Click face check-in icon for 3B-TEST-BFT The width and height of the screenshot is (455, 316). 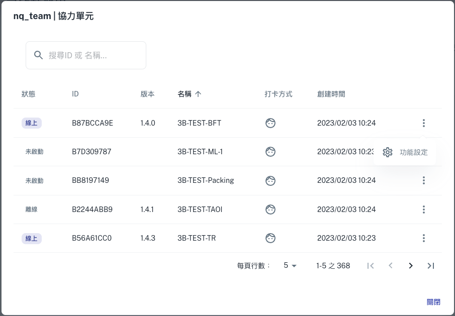click(270, 123)
